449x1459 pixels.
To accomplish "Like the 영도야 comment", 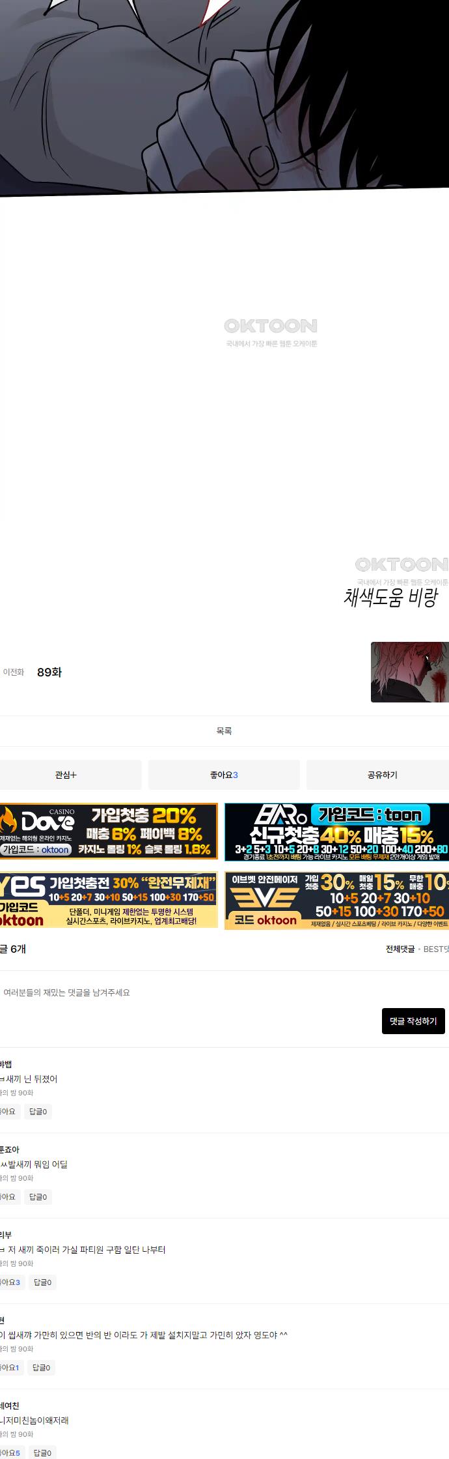I will (10, 1367).
